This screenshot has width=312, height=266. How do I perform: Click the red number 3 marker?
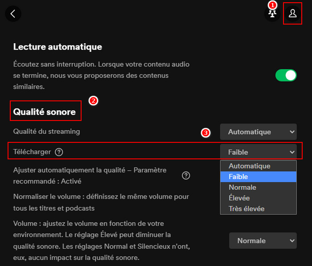click(205, 133)
